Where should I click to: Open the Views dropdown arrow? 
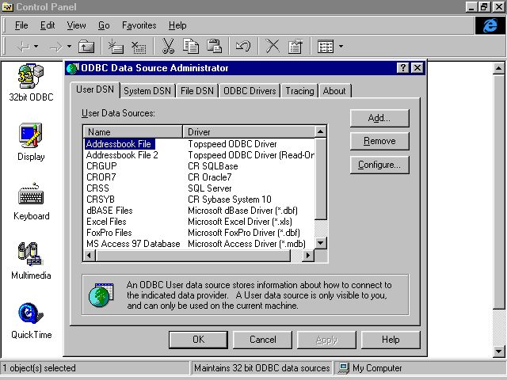[x=341, y=47]
